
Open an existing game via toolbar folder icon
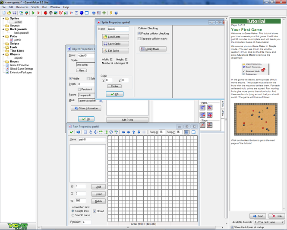(9, 13)
